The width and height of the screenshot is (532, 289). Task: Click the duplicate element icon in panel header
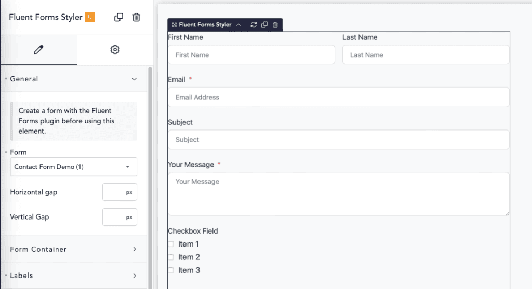tap(118, 17)
